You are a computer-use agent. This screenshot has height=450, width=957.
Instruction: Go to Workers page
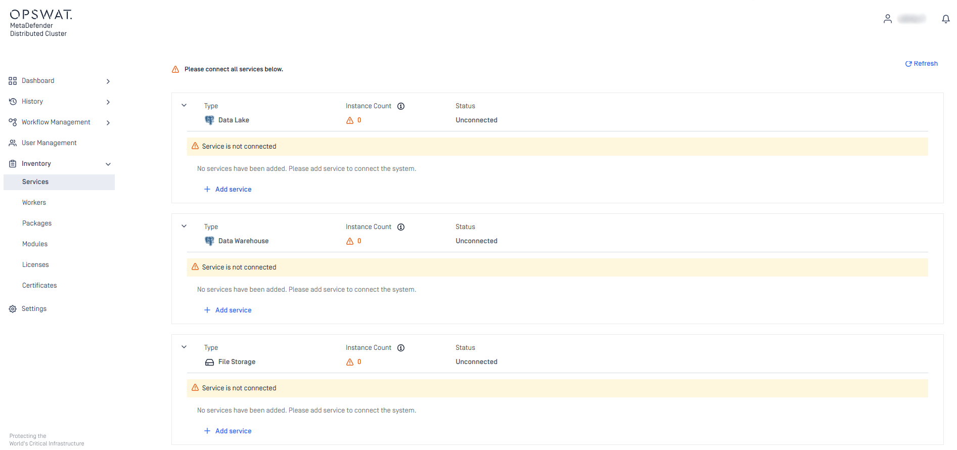click(34, 203)
